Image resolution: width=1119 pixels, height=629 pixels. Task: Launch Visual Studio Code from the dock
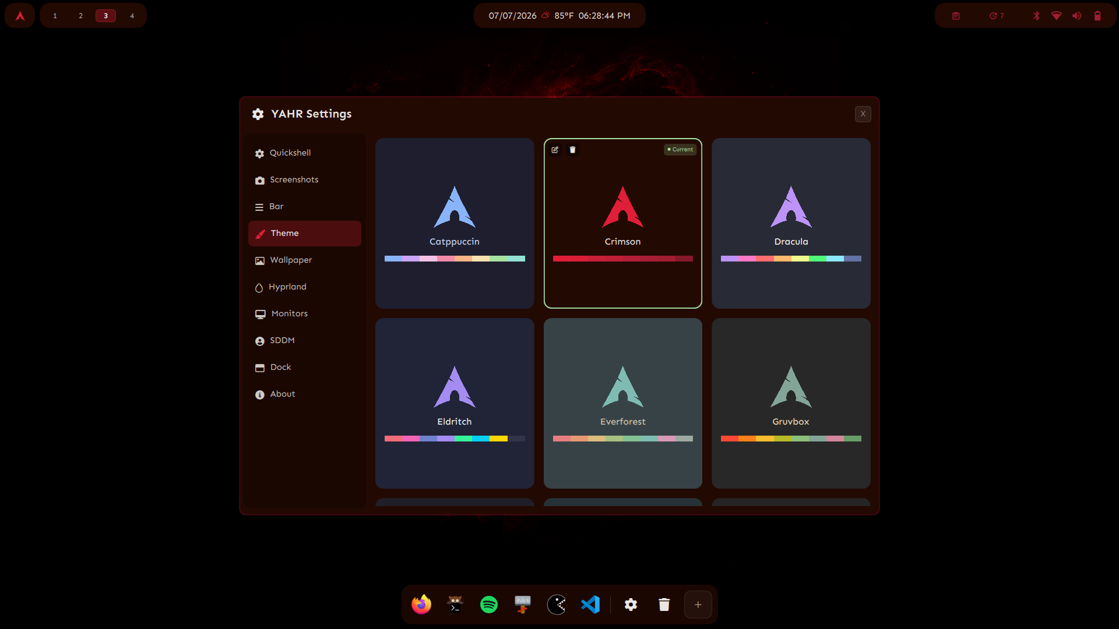[x=590, y=605]
